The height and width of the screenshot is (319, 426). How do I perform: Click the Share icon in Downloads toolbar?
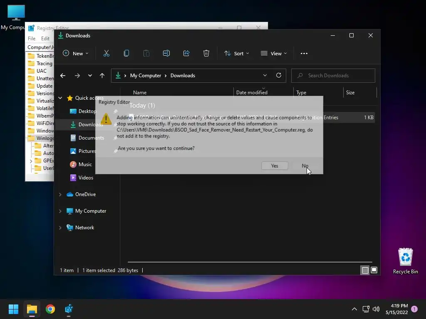point(186,54)
